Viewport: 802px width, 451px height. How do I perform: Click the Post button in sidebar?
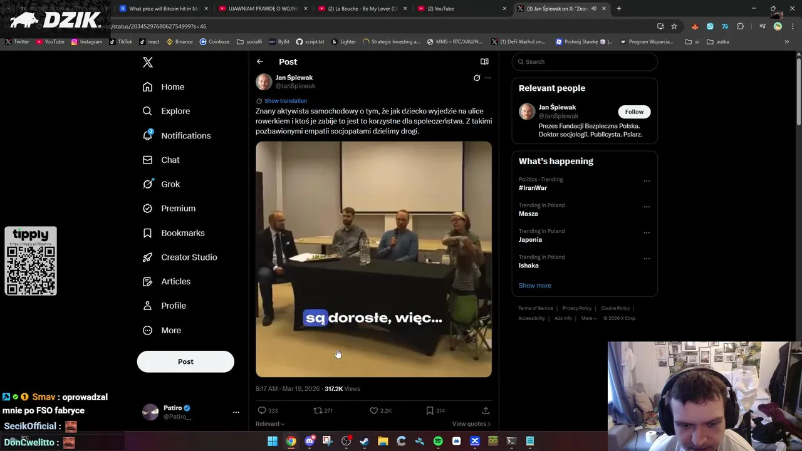(185, 362)
